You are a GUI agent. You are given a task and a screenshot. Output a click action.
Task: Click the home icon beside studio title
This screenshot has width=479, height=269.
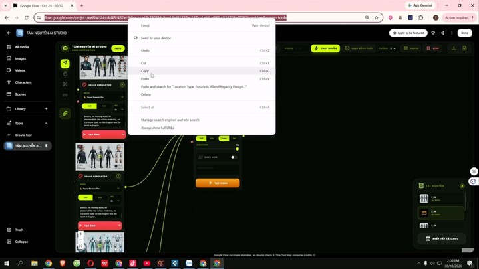(x=65, y=48)
